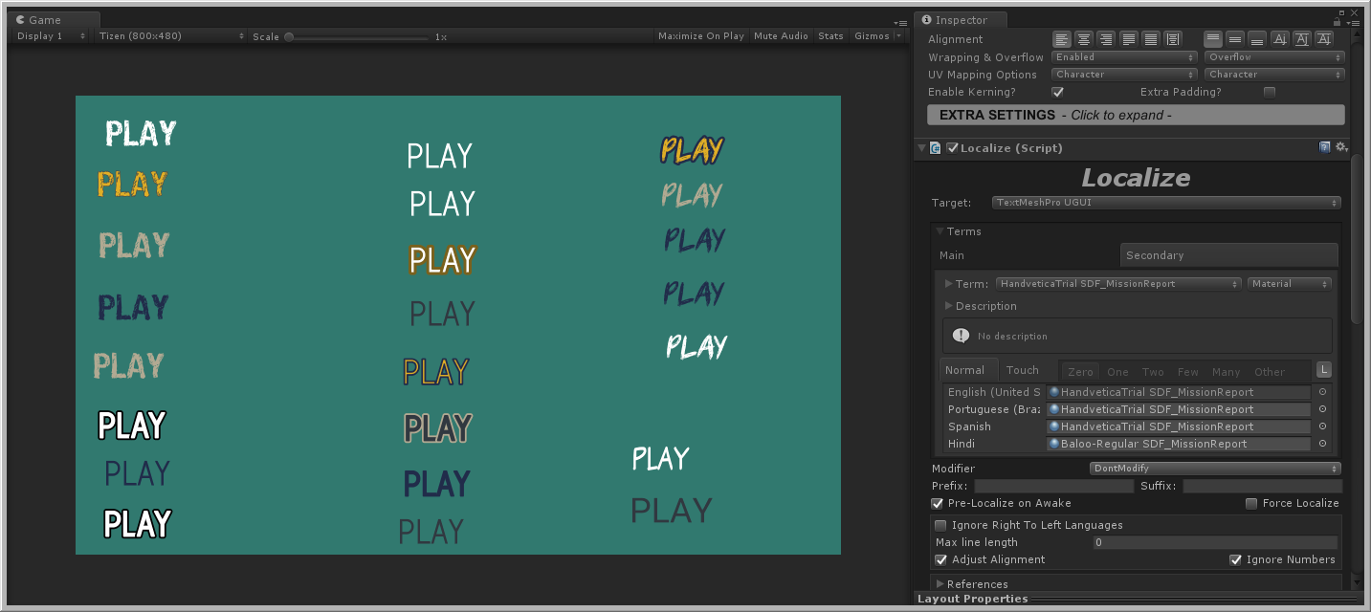This screenshot has height=612, width=1371.
Task: Set text alignment to center horizontally
Action: point(1084,39)
